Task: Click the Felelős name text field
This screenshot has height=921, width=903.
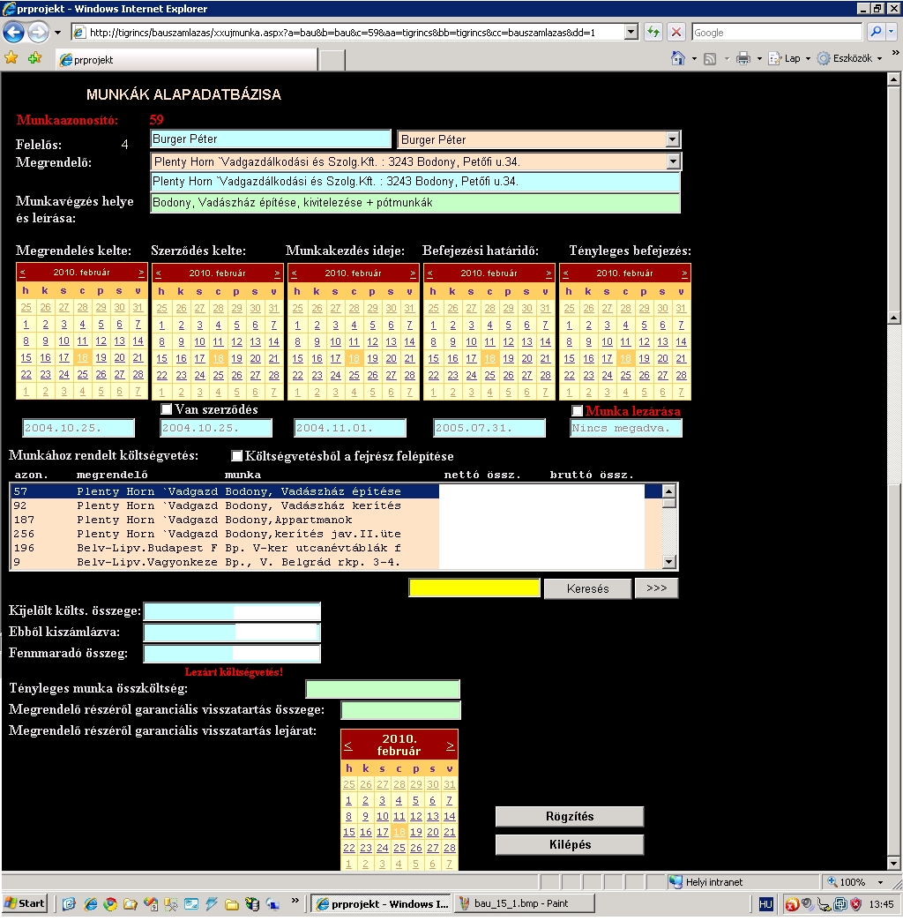Action: click(271, 139)
